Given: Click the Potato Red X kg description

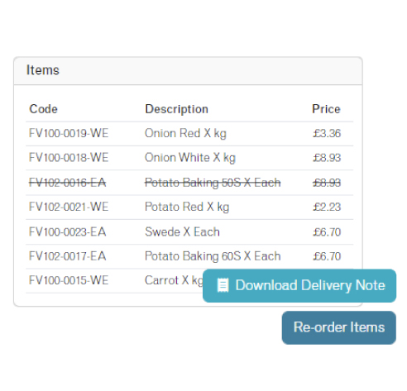Looking at the screenshot, I should click(187, 207).
